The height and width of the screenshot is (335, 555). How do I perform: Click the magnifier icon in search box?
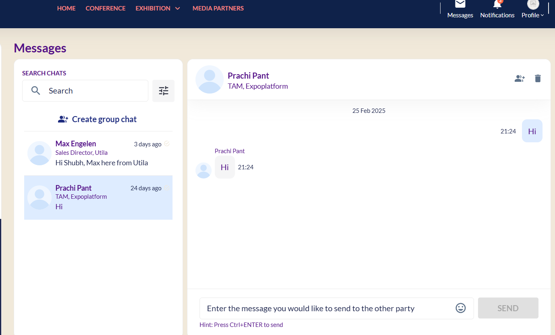[36, 91]
